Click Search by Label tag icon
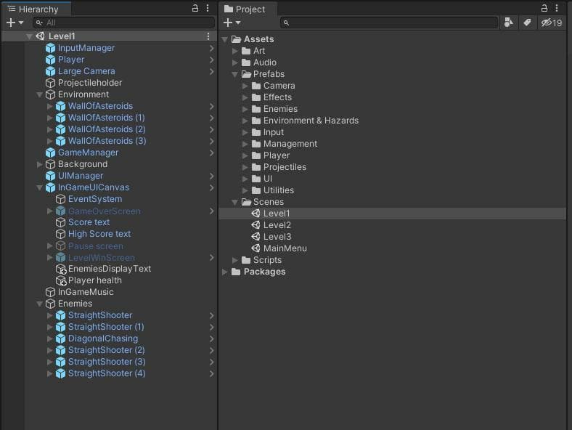 [527, 23]
